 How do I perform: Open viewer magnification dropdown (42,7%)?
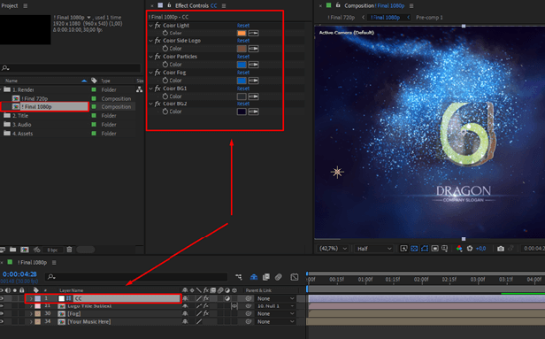click(333, 248)
